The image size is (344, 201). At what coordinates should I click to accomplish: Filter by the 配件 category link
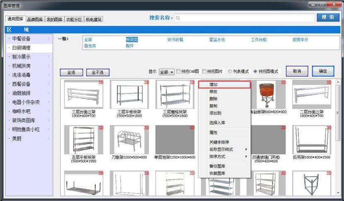click(x=130, y=46)
